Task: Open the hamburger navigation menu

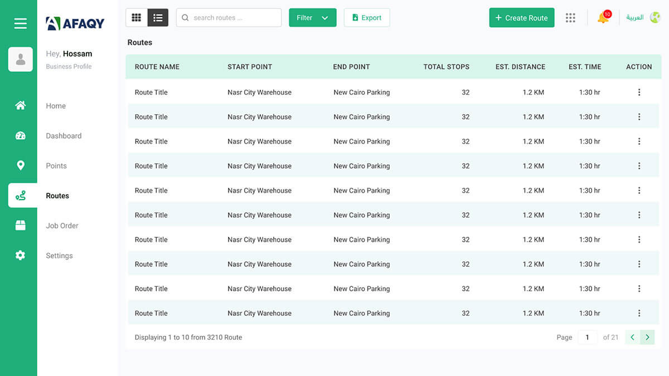Action: tap(20, 23)
